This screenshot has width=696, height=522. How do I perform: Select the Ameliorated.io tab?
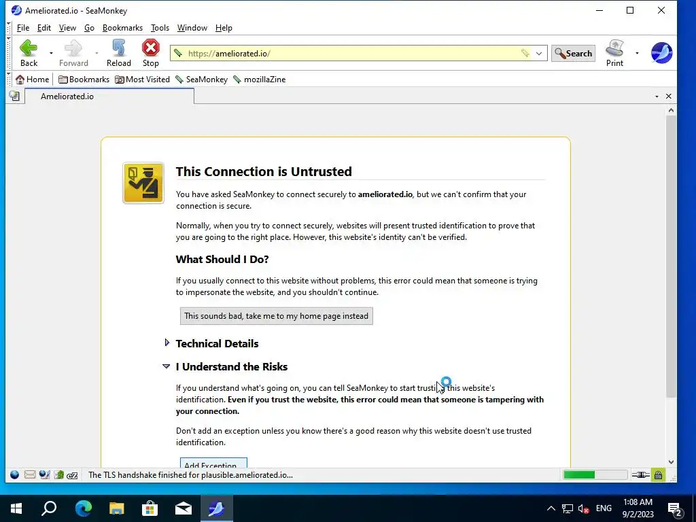109,97
